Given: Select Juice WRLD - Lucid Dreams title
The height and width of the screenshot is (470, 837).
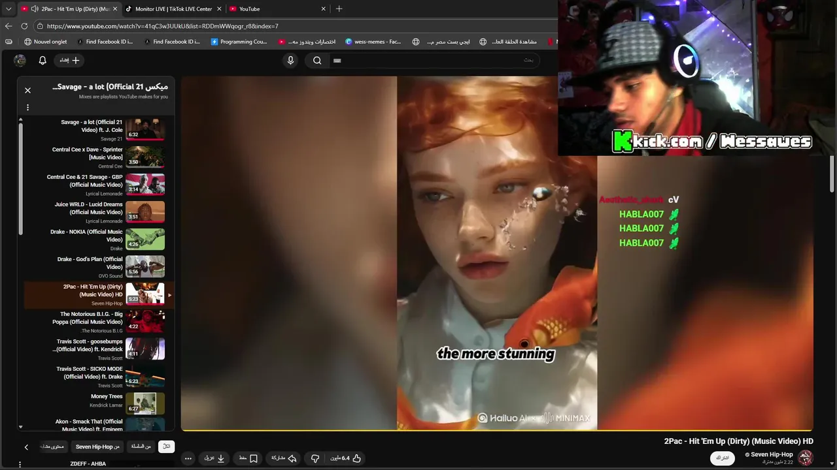Looking at the screenshot, I should [88, 208].
